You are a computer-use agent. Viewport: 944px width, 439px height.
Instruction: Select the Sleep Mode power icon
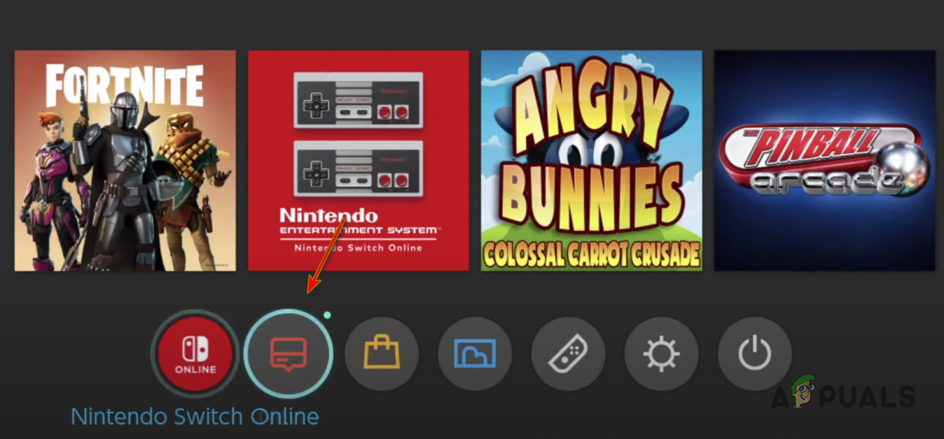pyautogui.click(x=755, y=354)
